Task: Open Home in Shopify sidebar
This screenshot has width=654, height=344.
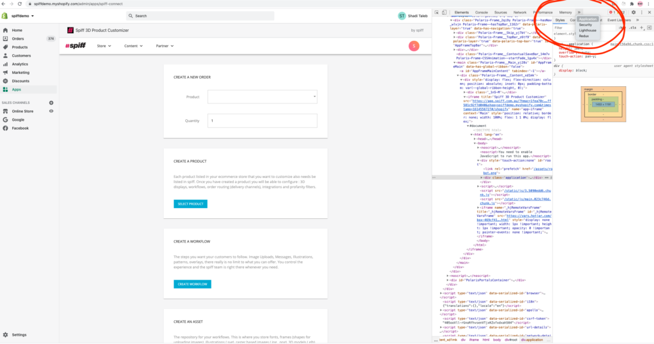Action: point(17,31)
